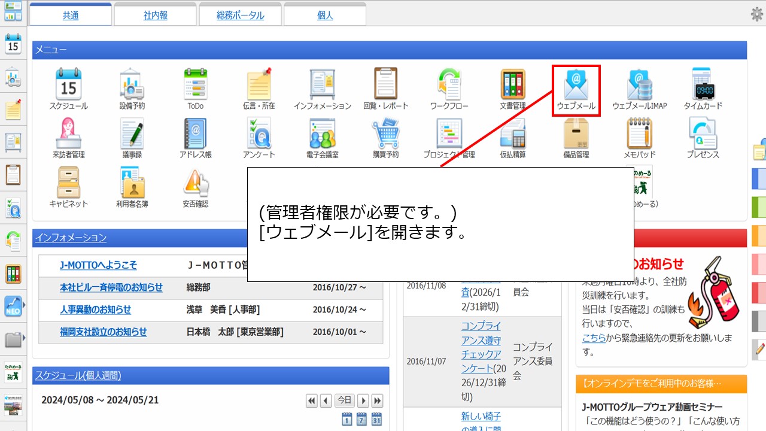Go to the next schedule period
The width and height of the screenshot is (766, 431).
363,400
